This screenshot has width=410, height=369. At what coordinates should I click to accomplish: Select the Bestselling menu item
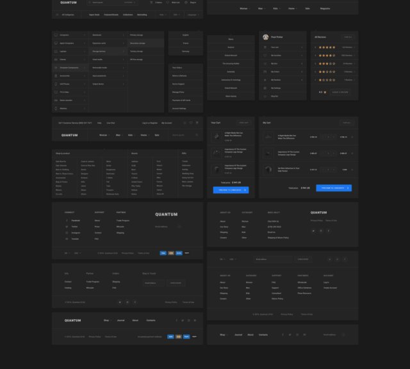click(x=142, y=15)
